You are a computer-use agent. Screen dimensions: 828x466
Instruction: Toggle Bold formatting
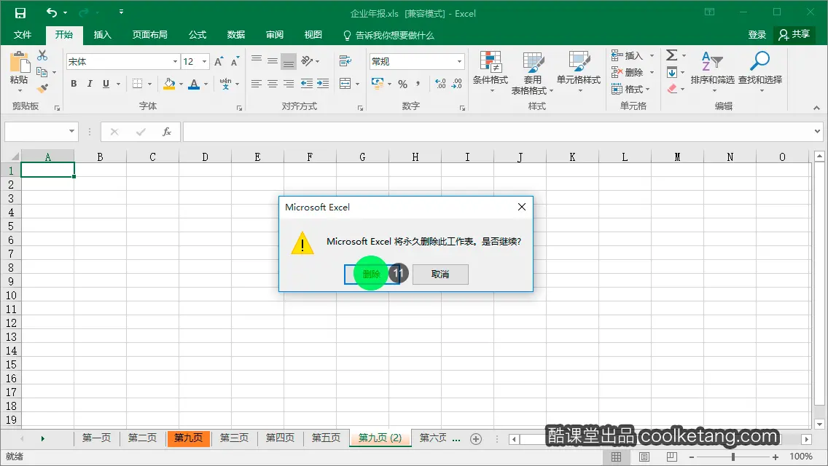pos(74,84)
